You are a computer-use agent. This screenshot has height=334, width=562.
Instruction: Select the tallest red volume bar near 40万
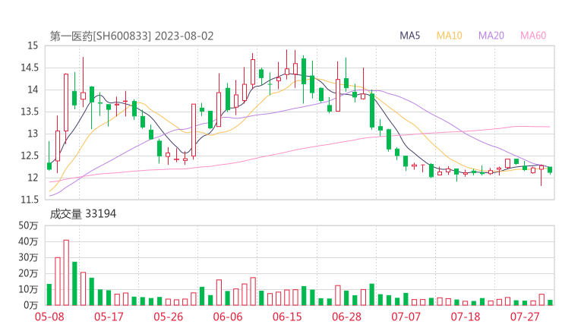(66, 273)
